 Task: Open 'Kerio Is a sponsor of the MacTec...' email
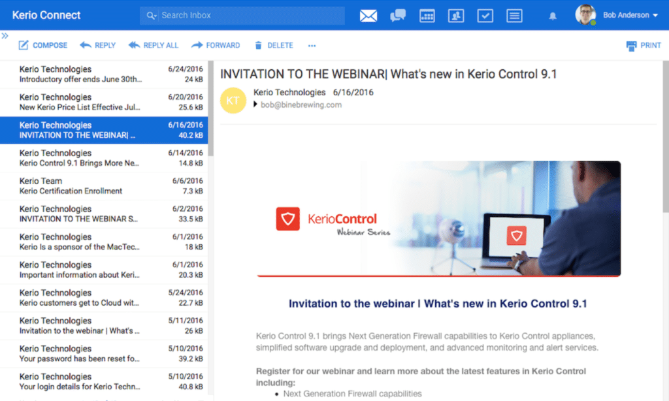click(104, 242)
